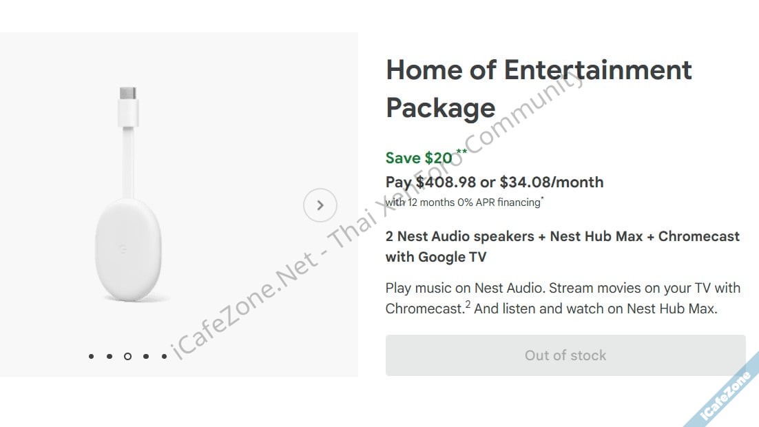Image resolution: width=759 pixels, height=427 pixels.
Task: Click the currently active third carousel dot
Action: pyautogui.click(x=127, y=356)
